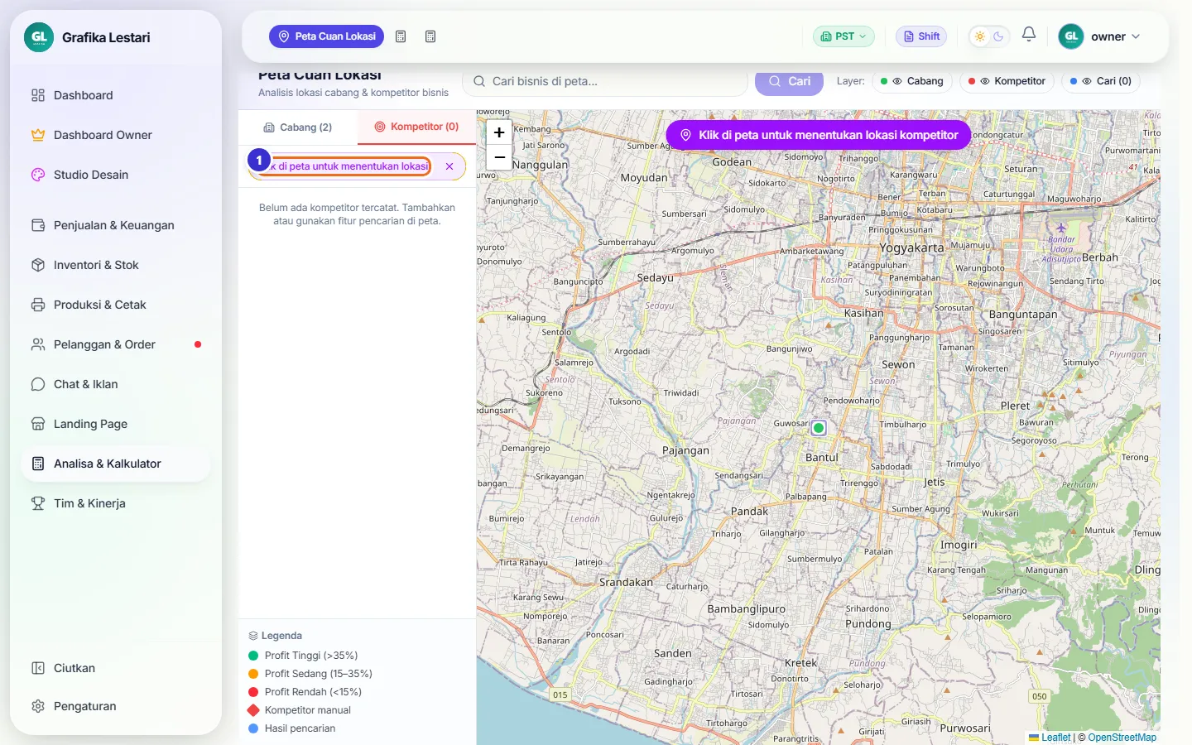Open Produksi & Cetak printer icon

[x=38, y=305]
